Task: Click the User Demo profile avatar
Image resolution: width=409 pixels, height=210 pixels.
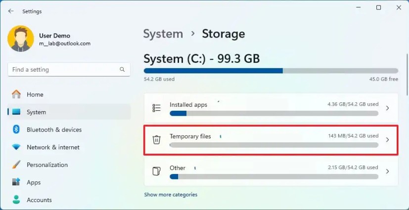Action: pos(21,39)
